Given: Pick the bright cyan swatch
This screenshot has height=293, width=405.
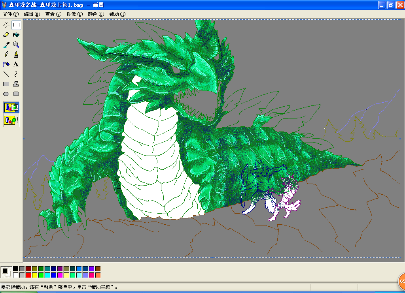Looking at the screenshot, I should (47, 275).
